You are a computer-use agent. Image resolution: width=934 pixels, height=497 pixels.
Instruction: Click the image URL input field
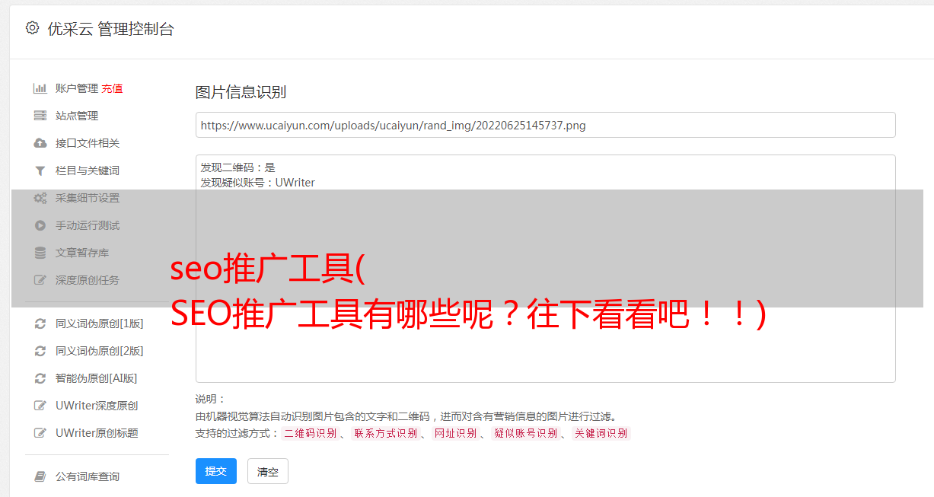(545, 125)
